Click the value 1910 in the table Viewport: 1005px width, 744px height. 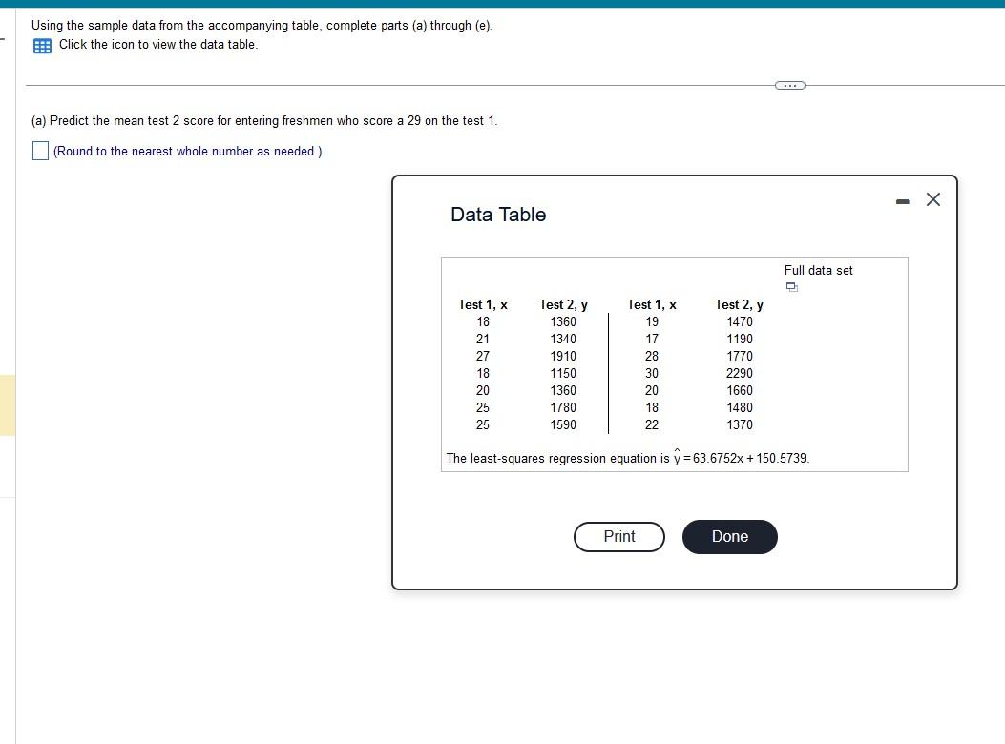pos(563,356)
